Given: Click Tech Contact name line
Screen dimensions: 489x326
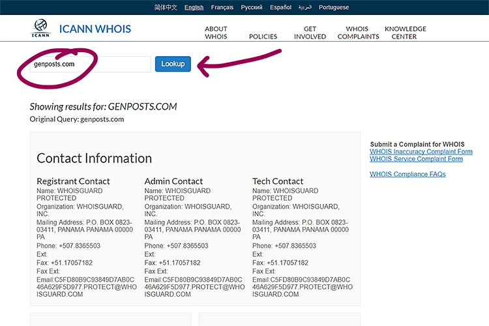Looking at the screenshot, I should coord(286,194).
